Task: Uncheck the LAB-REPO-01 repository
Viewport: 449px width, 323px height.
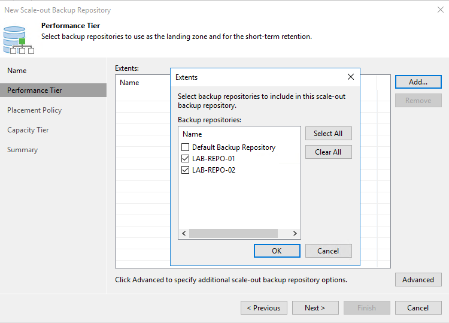Action: (186, 159)
